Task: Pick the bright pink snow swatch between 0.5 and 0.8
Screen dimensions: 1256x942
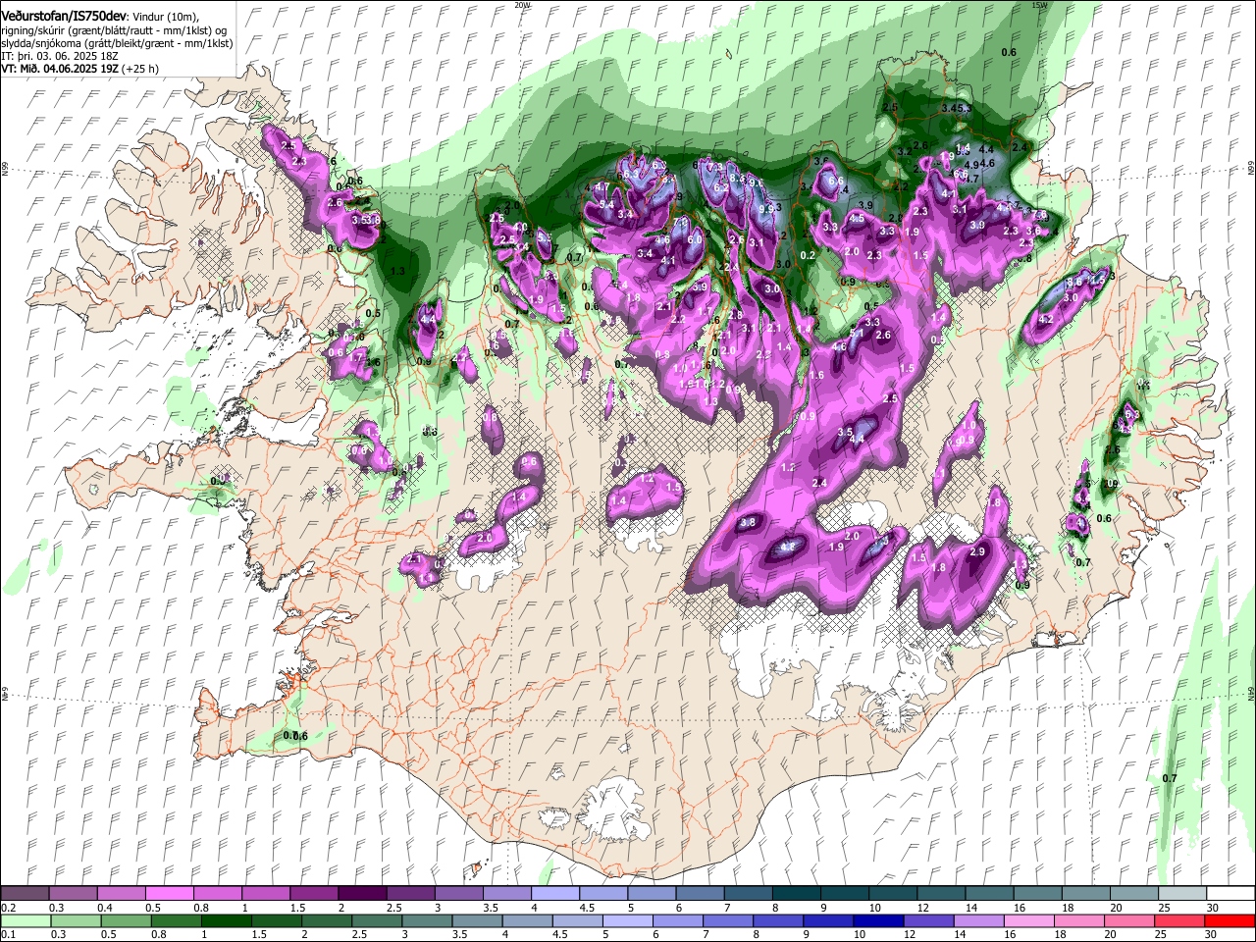Action: (x=169, y=894)
